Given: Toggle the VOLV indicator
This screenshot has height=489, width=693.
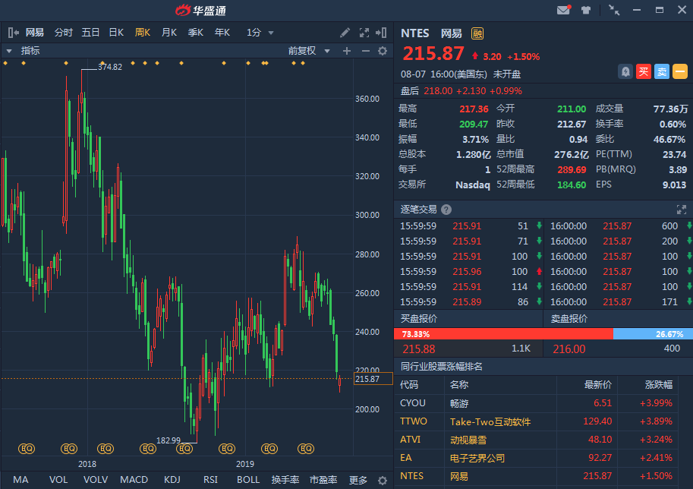Looking at the screenshot, I should click(x=96, y=480).
